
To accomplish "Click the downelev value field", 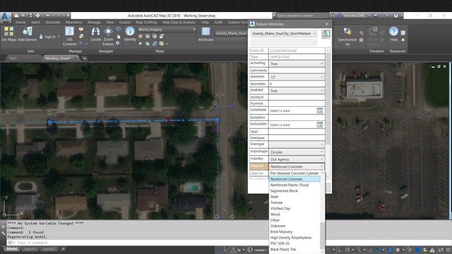I will coord(297,84).
